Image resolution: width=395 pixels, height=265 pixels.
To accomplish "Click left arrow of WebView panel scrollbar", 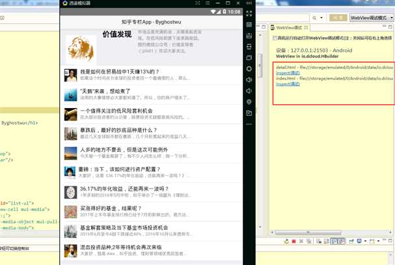I will (272, 232).
